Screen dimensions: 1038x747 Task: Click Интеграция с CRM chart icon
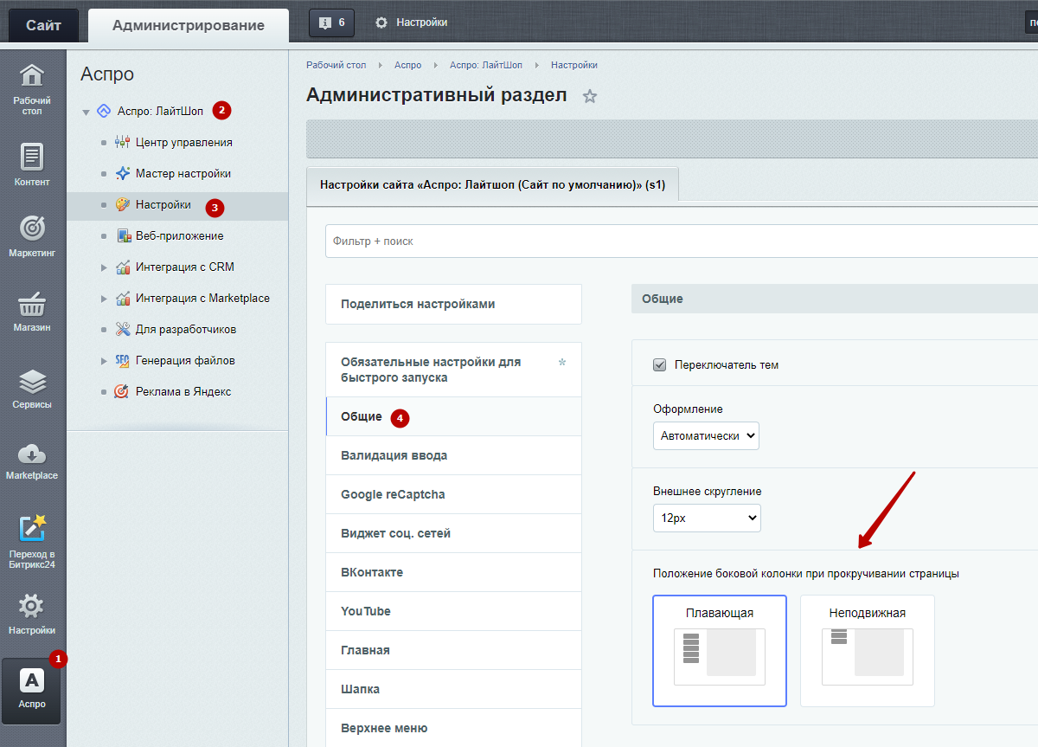122,267
